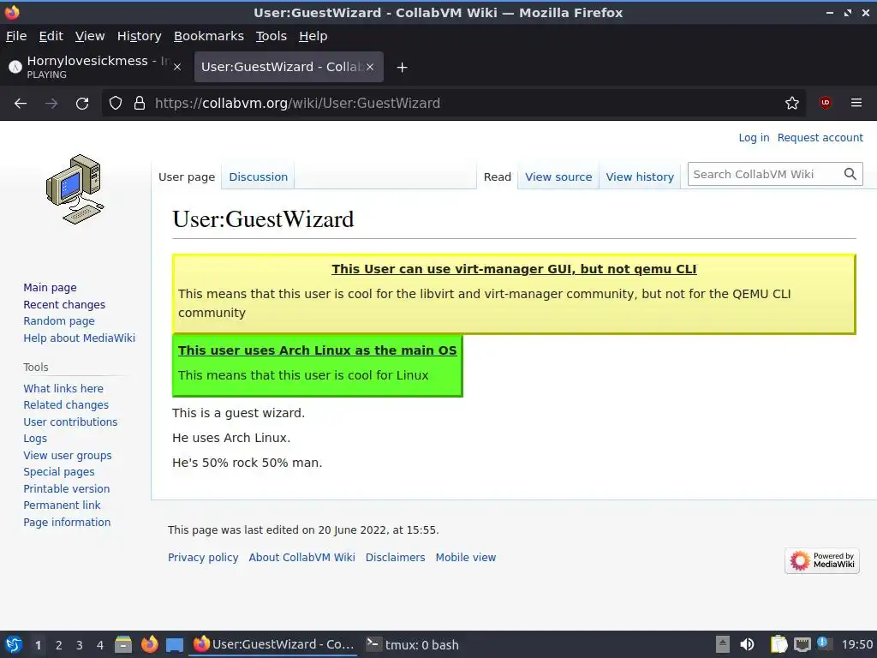Click the notification tray icon
This screenshot has height=658, width=877.
(x=823, y=643)
